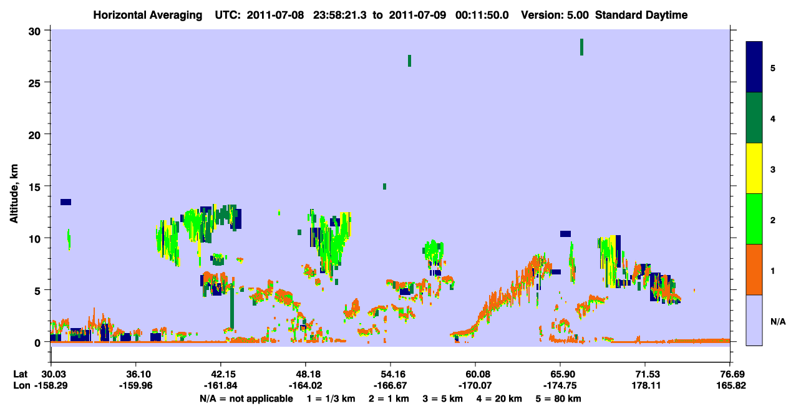The width and height of the screenshot is (811, 416).
Task: Click the lavender N/A colorbar segment
Action: pyautogui.click(x=754, y=319)
